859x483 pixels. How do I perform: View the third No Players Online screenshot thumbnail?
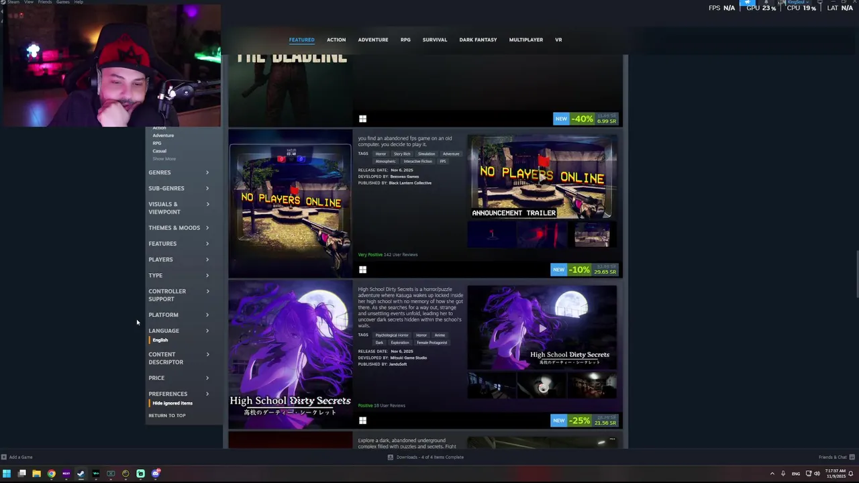point(592,235)
